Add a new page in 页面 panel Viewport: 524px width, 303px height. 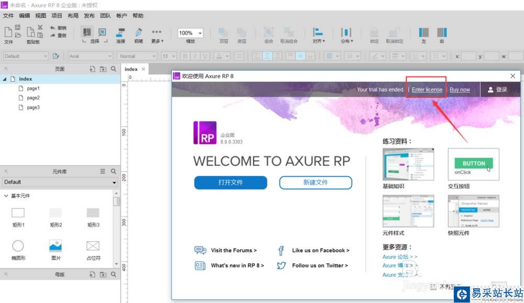(x=92, y=69)
